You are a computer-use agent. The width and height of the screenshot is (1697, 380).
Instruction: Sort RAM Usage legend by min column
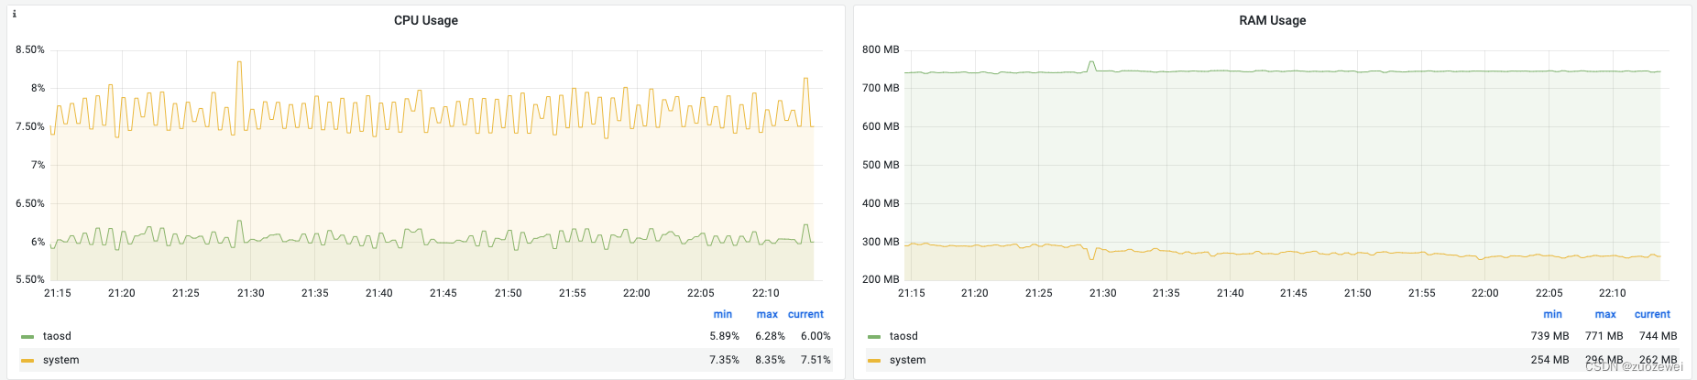(x=1552, y=314)
